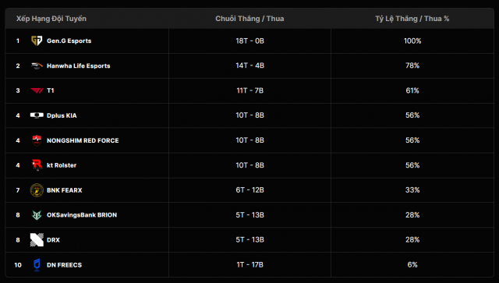This screenshot has height=283, width=499.
Task: Open the NONGSHIM RED FORCE team name
Action: pyautogui.click(x=83, y=140)
